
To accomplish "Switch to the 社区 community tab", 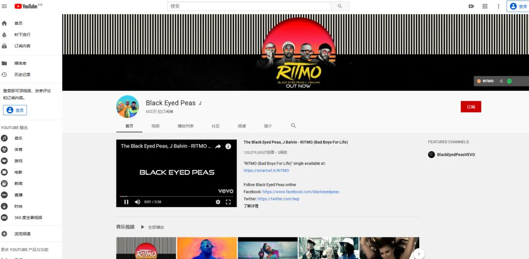I will 216,126.
